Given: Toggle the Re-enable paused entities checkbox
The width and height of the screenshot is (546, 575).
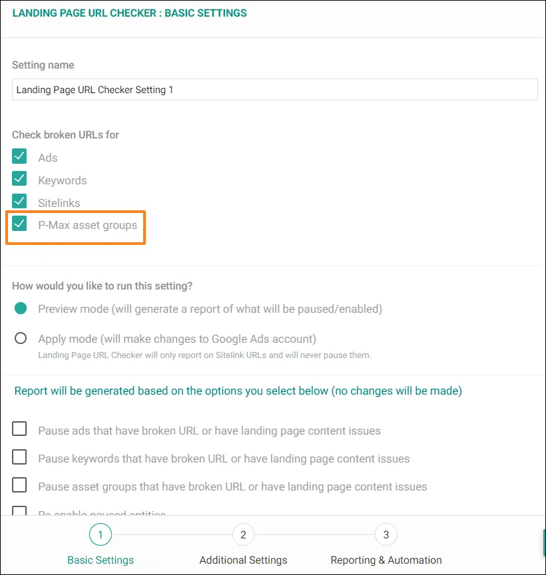Looking at the screenshot, I should [x=19, y=510].
